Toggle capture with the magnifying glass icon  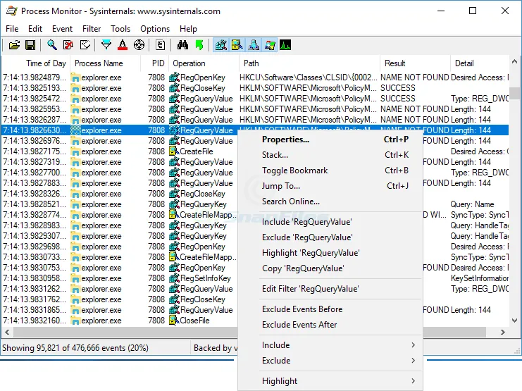tap(51, 45)
